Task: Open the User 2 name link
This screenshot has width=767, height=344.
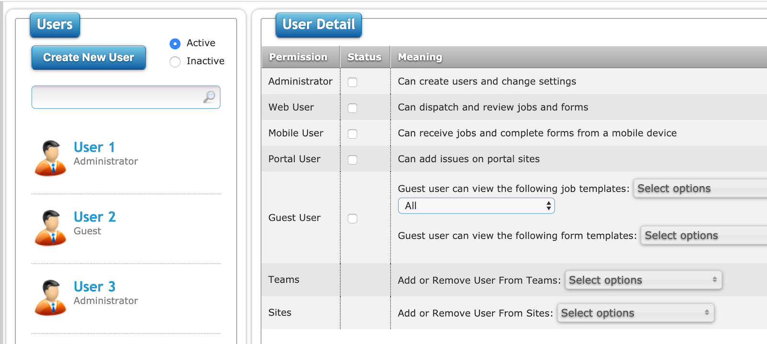Action: pos(94,217)
